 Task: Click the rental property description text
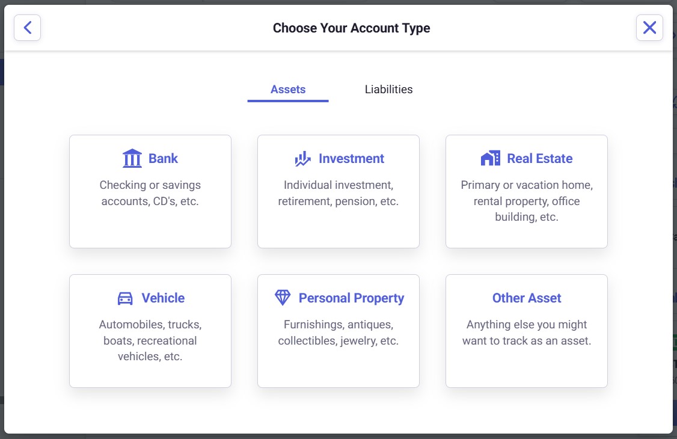527,201
